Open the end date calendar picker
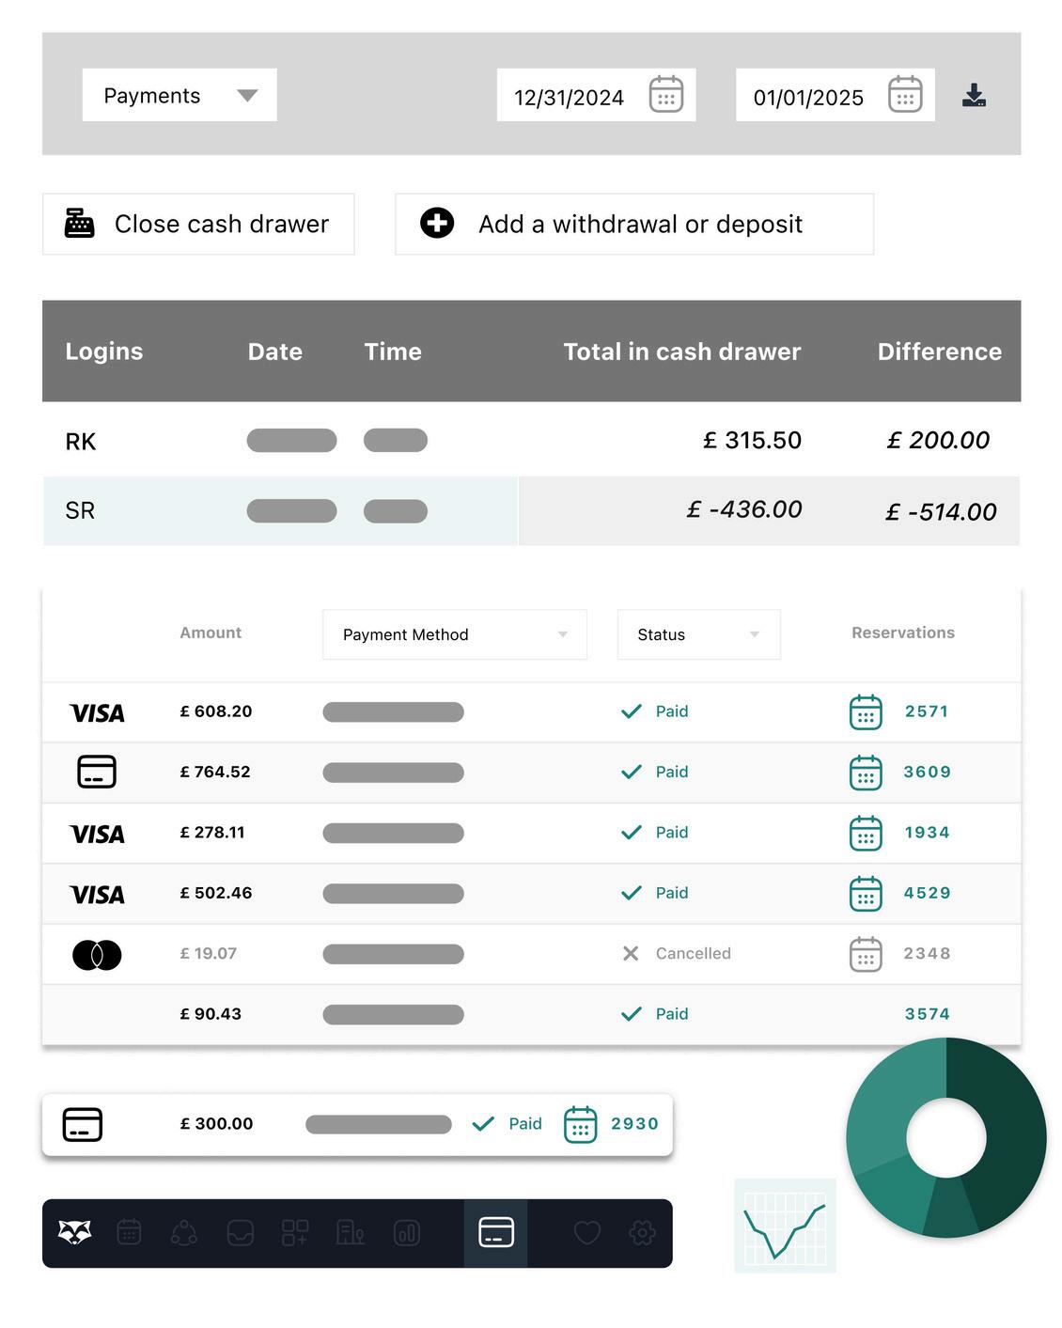Image resolution: width=1062 pixels, height=1328 pixels. tap(905, 95)
